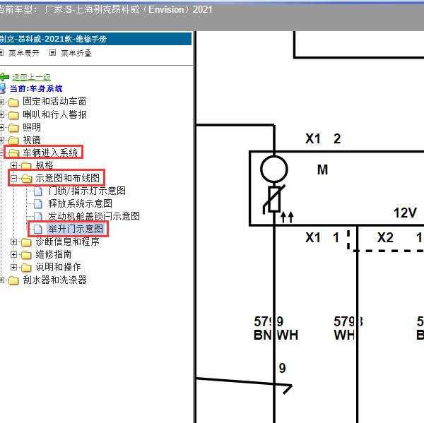
Task: Click the 12V label in diagram
Action: [405, 213]
